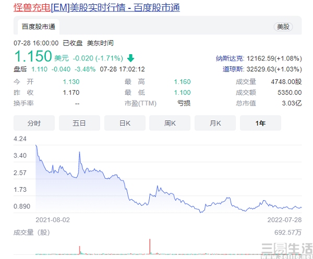Click the 07-28 16:00:00 timestamp

click(36, 43)
